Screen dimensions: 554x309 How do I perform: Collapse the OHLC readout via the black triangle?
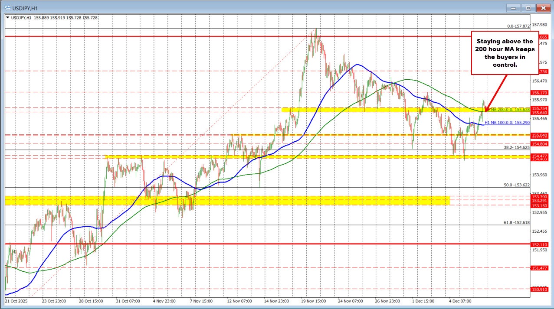(x=7, y=17)
